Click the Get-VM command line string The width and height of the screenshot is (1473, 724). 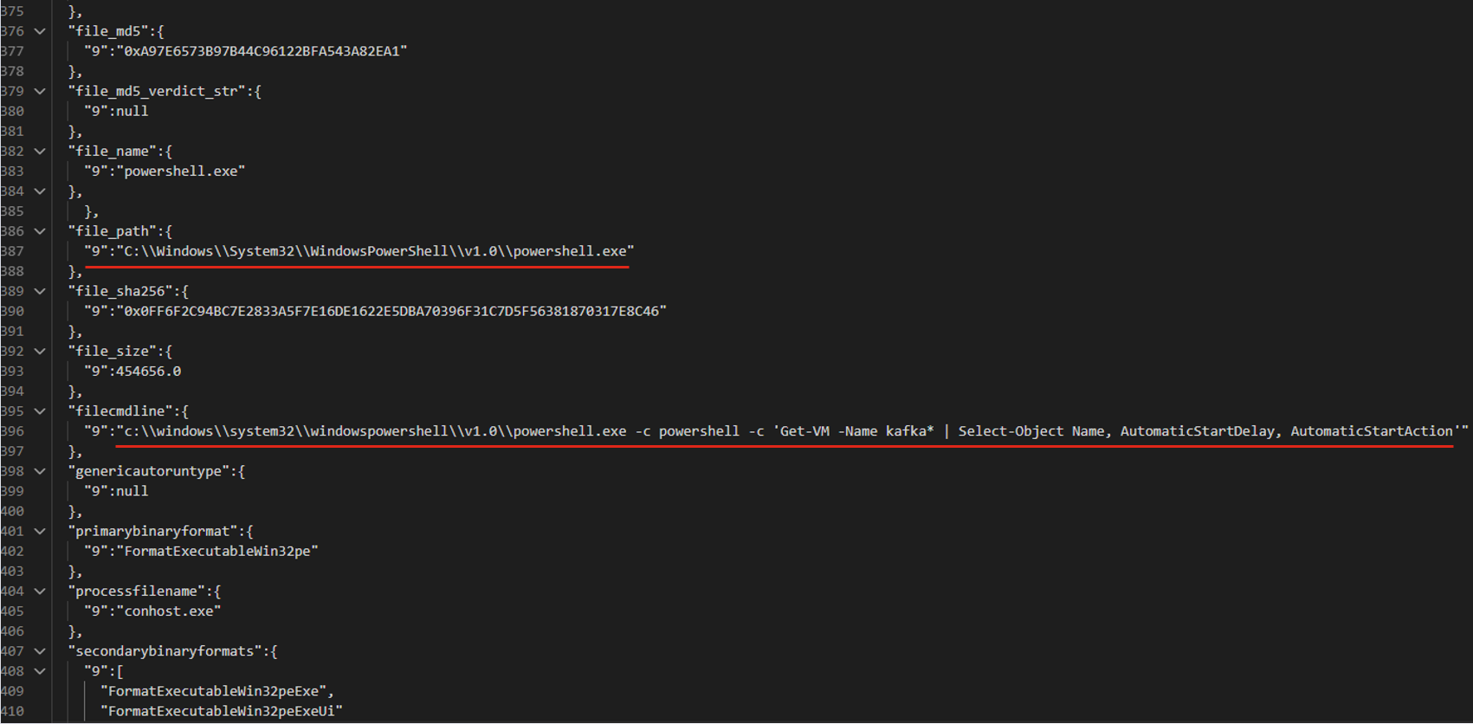pos(792,431)
